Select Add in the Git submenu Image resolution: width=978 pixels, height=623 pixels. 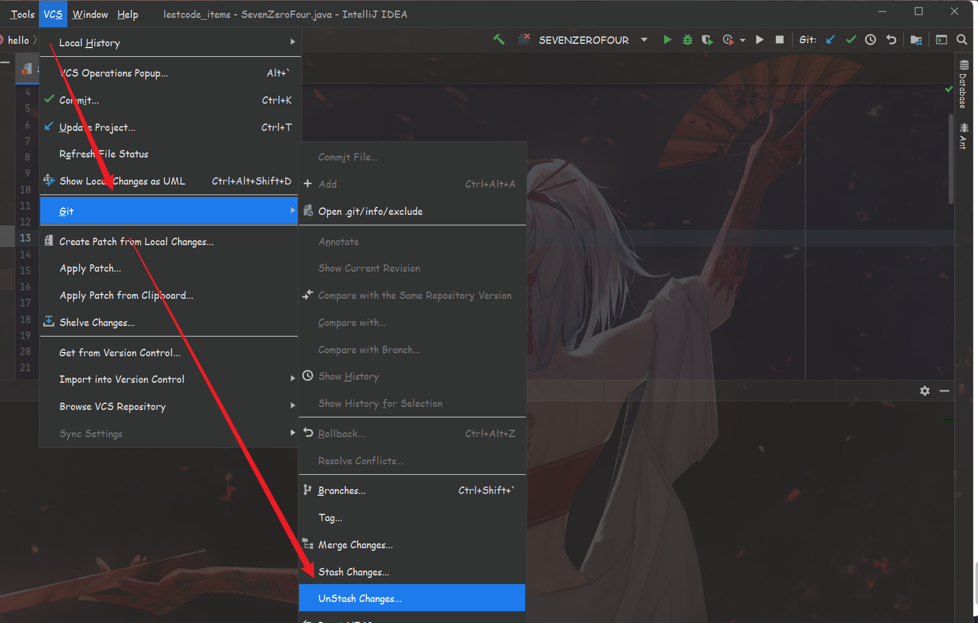412,184
